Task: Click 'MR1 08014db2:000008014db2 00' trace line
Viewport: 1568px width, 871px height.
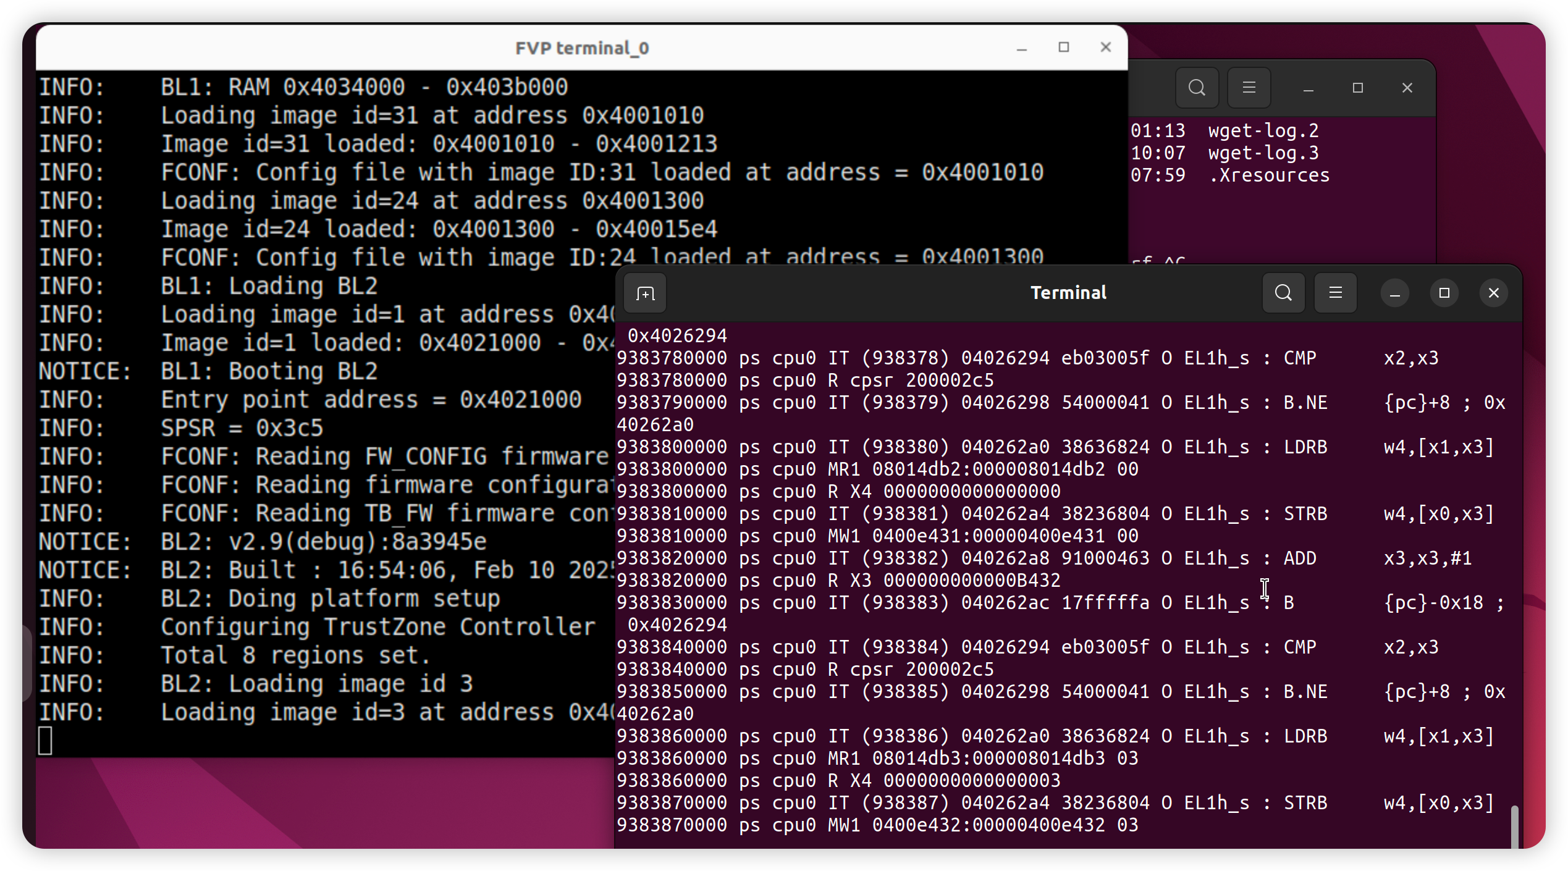Action: (877, 469)
